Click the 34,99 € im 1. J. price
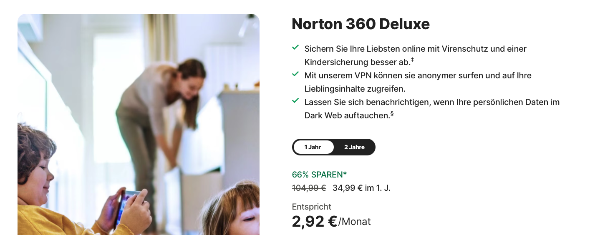The image size is (590, 235). pos(361,188)
